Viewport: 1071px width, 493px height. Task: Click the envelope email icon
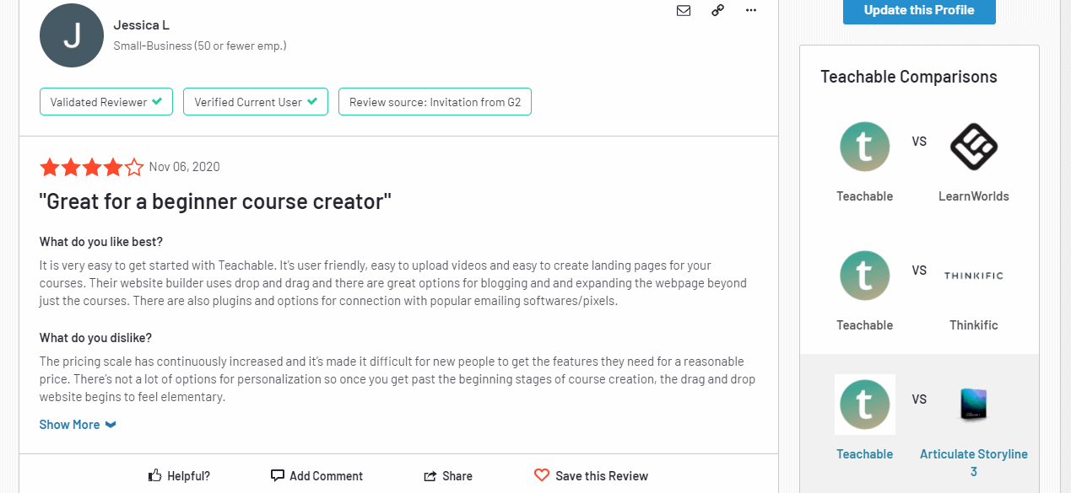(x=684, y=10)
